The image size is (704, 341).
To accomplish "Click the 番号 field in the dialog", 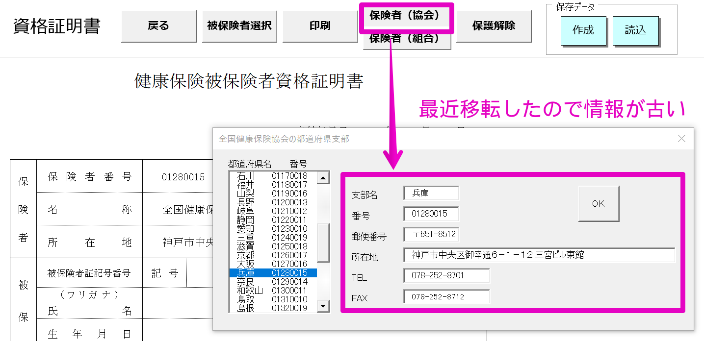I will [431, 214].
